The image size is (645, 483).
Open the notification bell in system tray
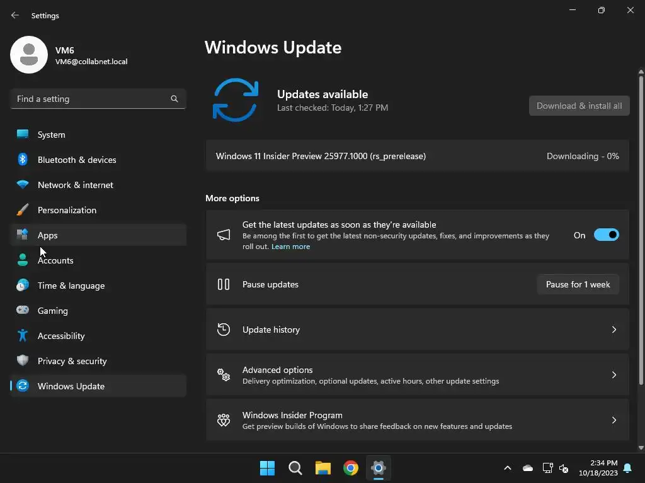click(x=628, y=468)
